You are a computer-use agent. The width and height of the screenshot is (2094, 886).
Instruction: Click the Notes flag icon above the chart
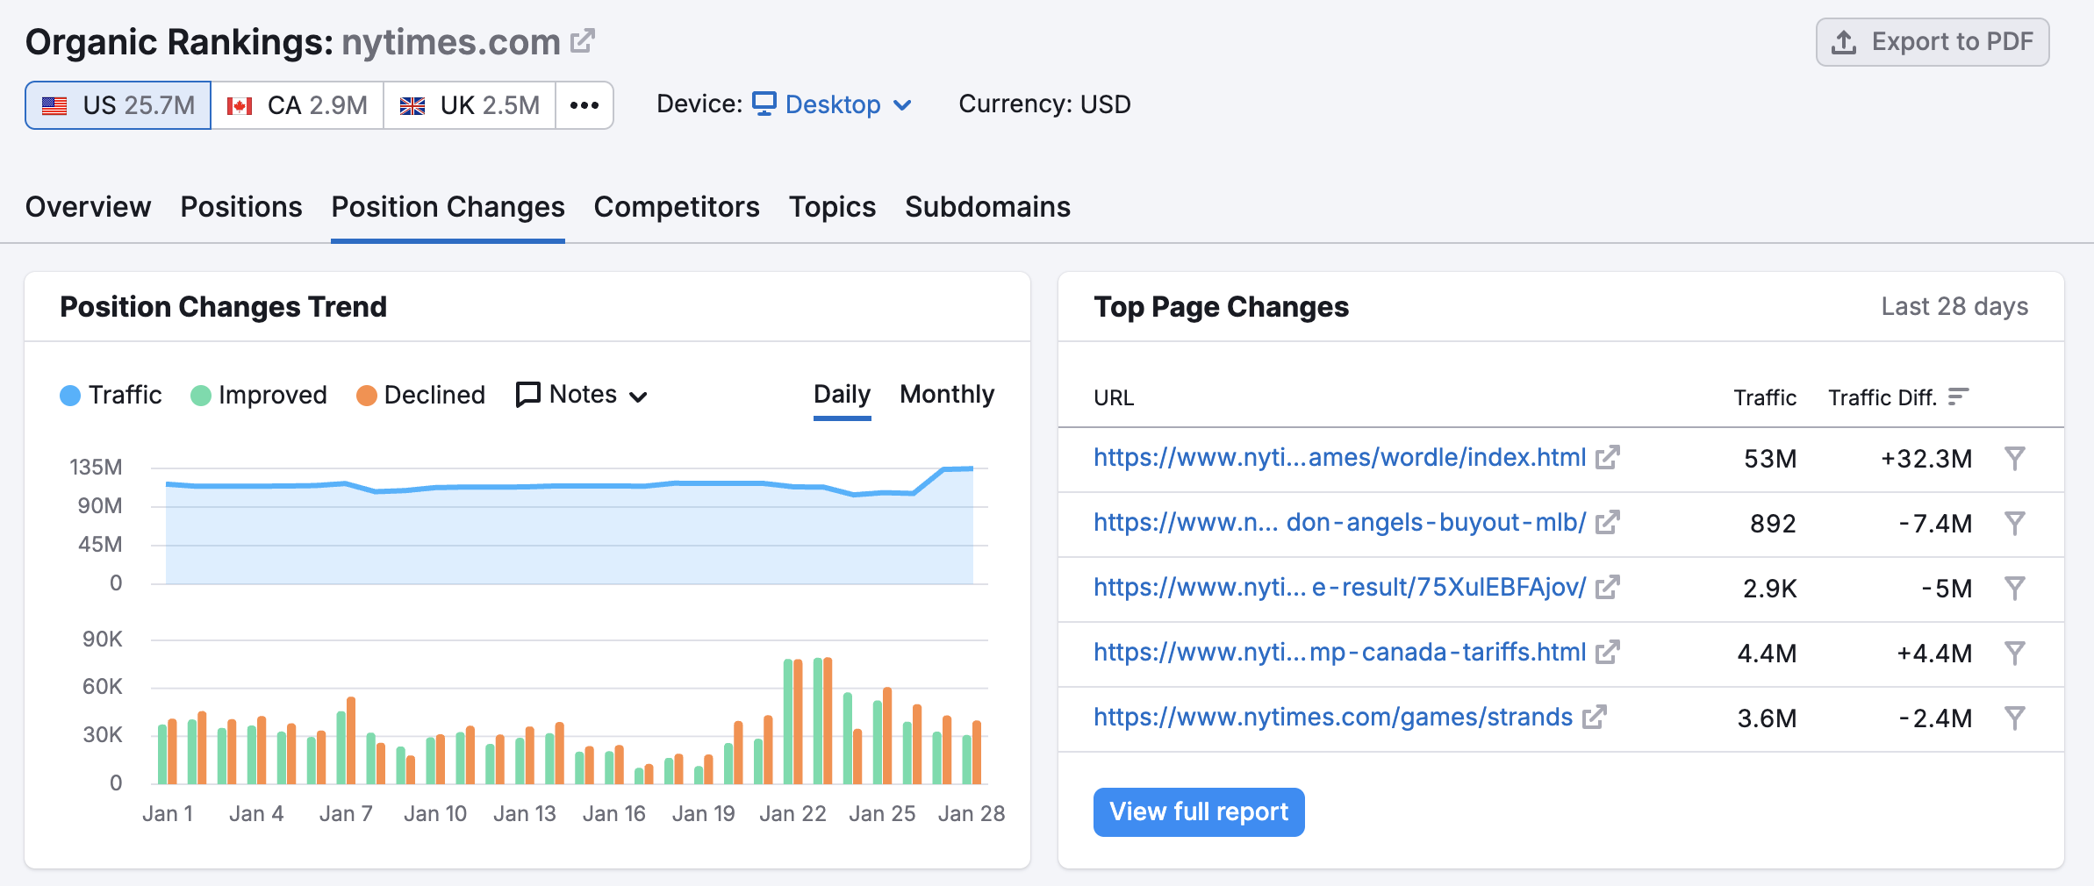(527, 395)
